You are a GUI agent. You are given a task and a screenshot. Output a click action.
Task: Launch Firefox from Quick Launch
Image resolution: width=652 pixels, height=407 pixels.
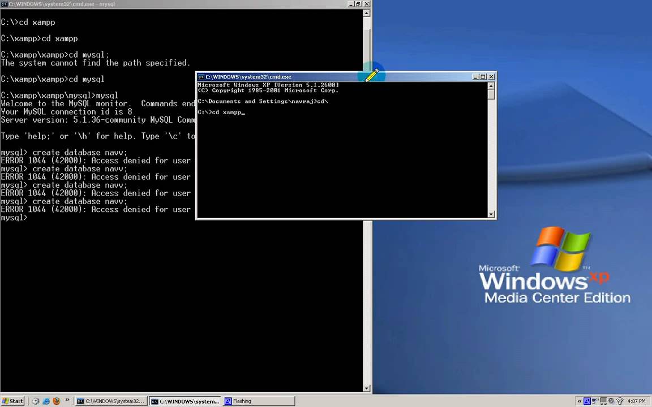[56, 401]
